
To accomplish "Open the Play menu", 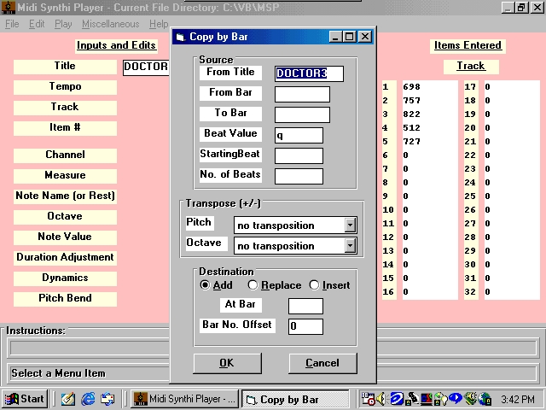I will 63,24.
